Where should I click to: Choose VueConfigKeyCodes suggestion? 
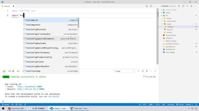tap(51, 43)
